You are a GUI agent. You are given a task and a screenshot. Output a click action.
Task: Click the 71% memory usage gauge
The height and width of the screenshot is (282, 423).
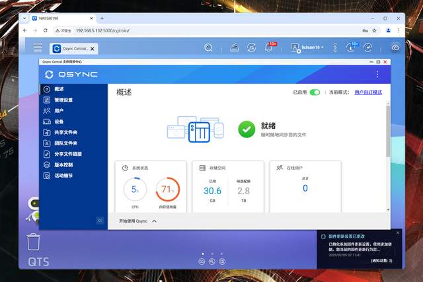pyautogui.click(x=167, y=190)
